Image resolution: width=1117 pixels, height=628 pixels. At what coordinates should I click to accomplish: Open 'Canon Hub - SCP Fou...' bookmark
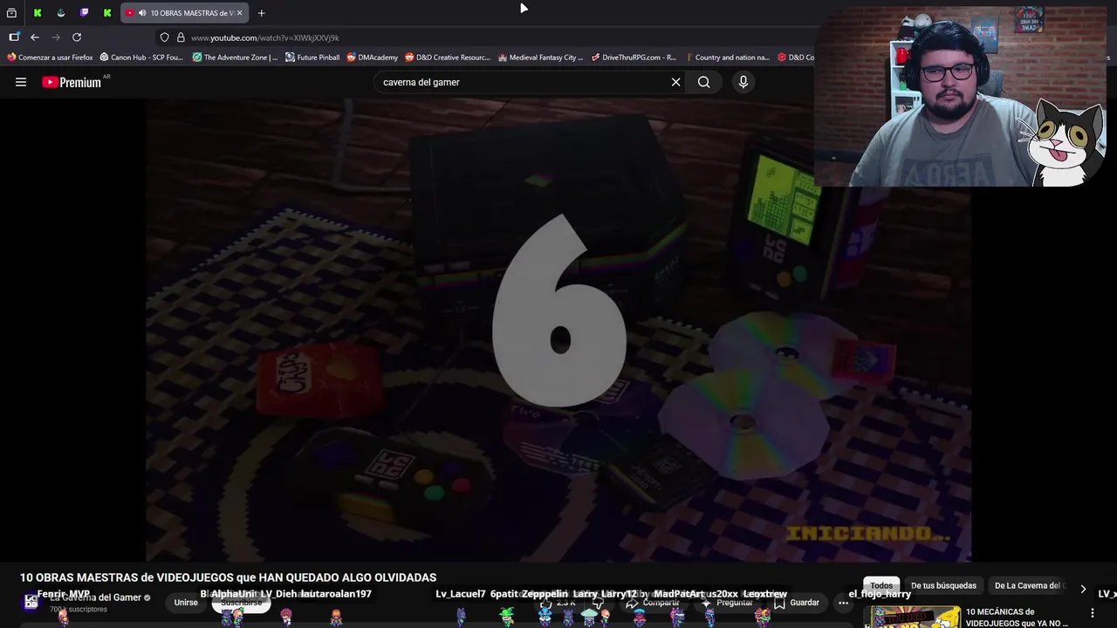(141, 58)
